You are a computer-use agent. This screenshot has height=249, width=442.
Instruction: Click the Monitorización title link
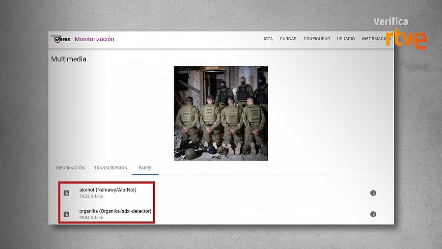click(x=94, y=39)
